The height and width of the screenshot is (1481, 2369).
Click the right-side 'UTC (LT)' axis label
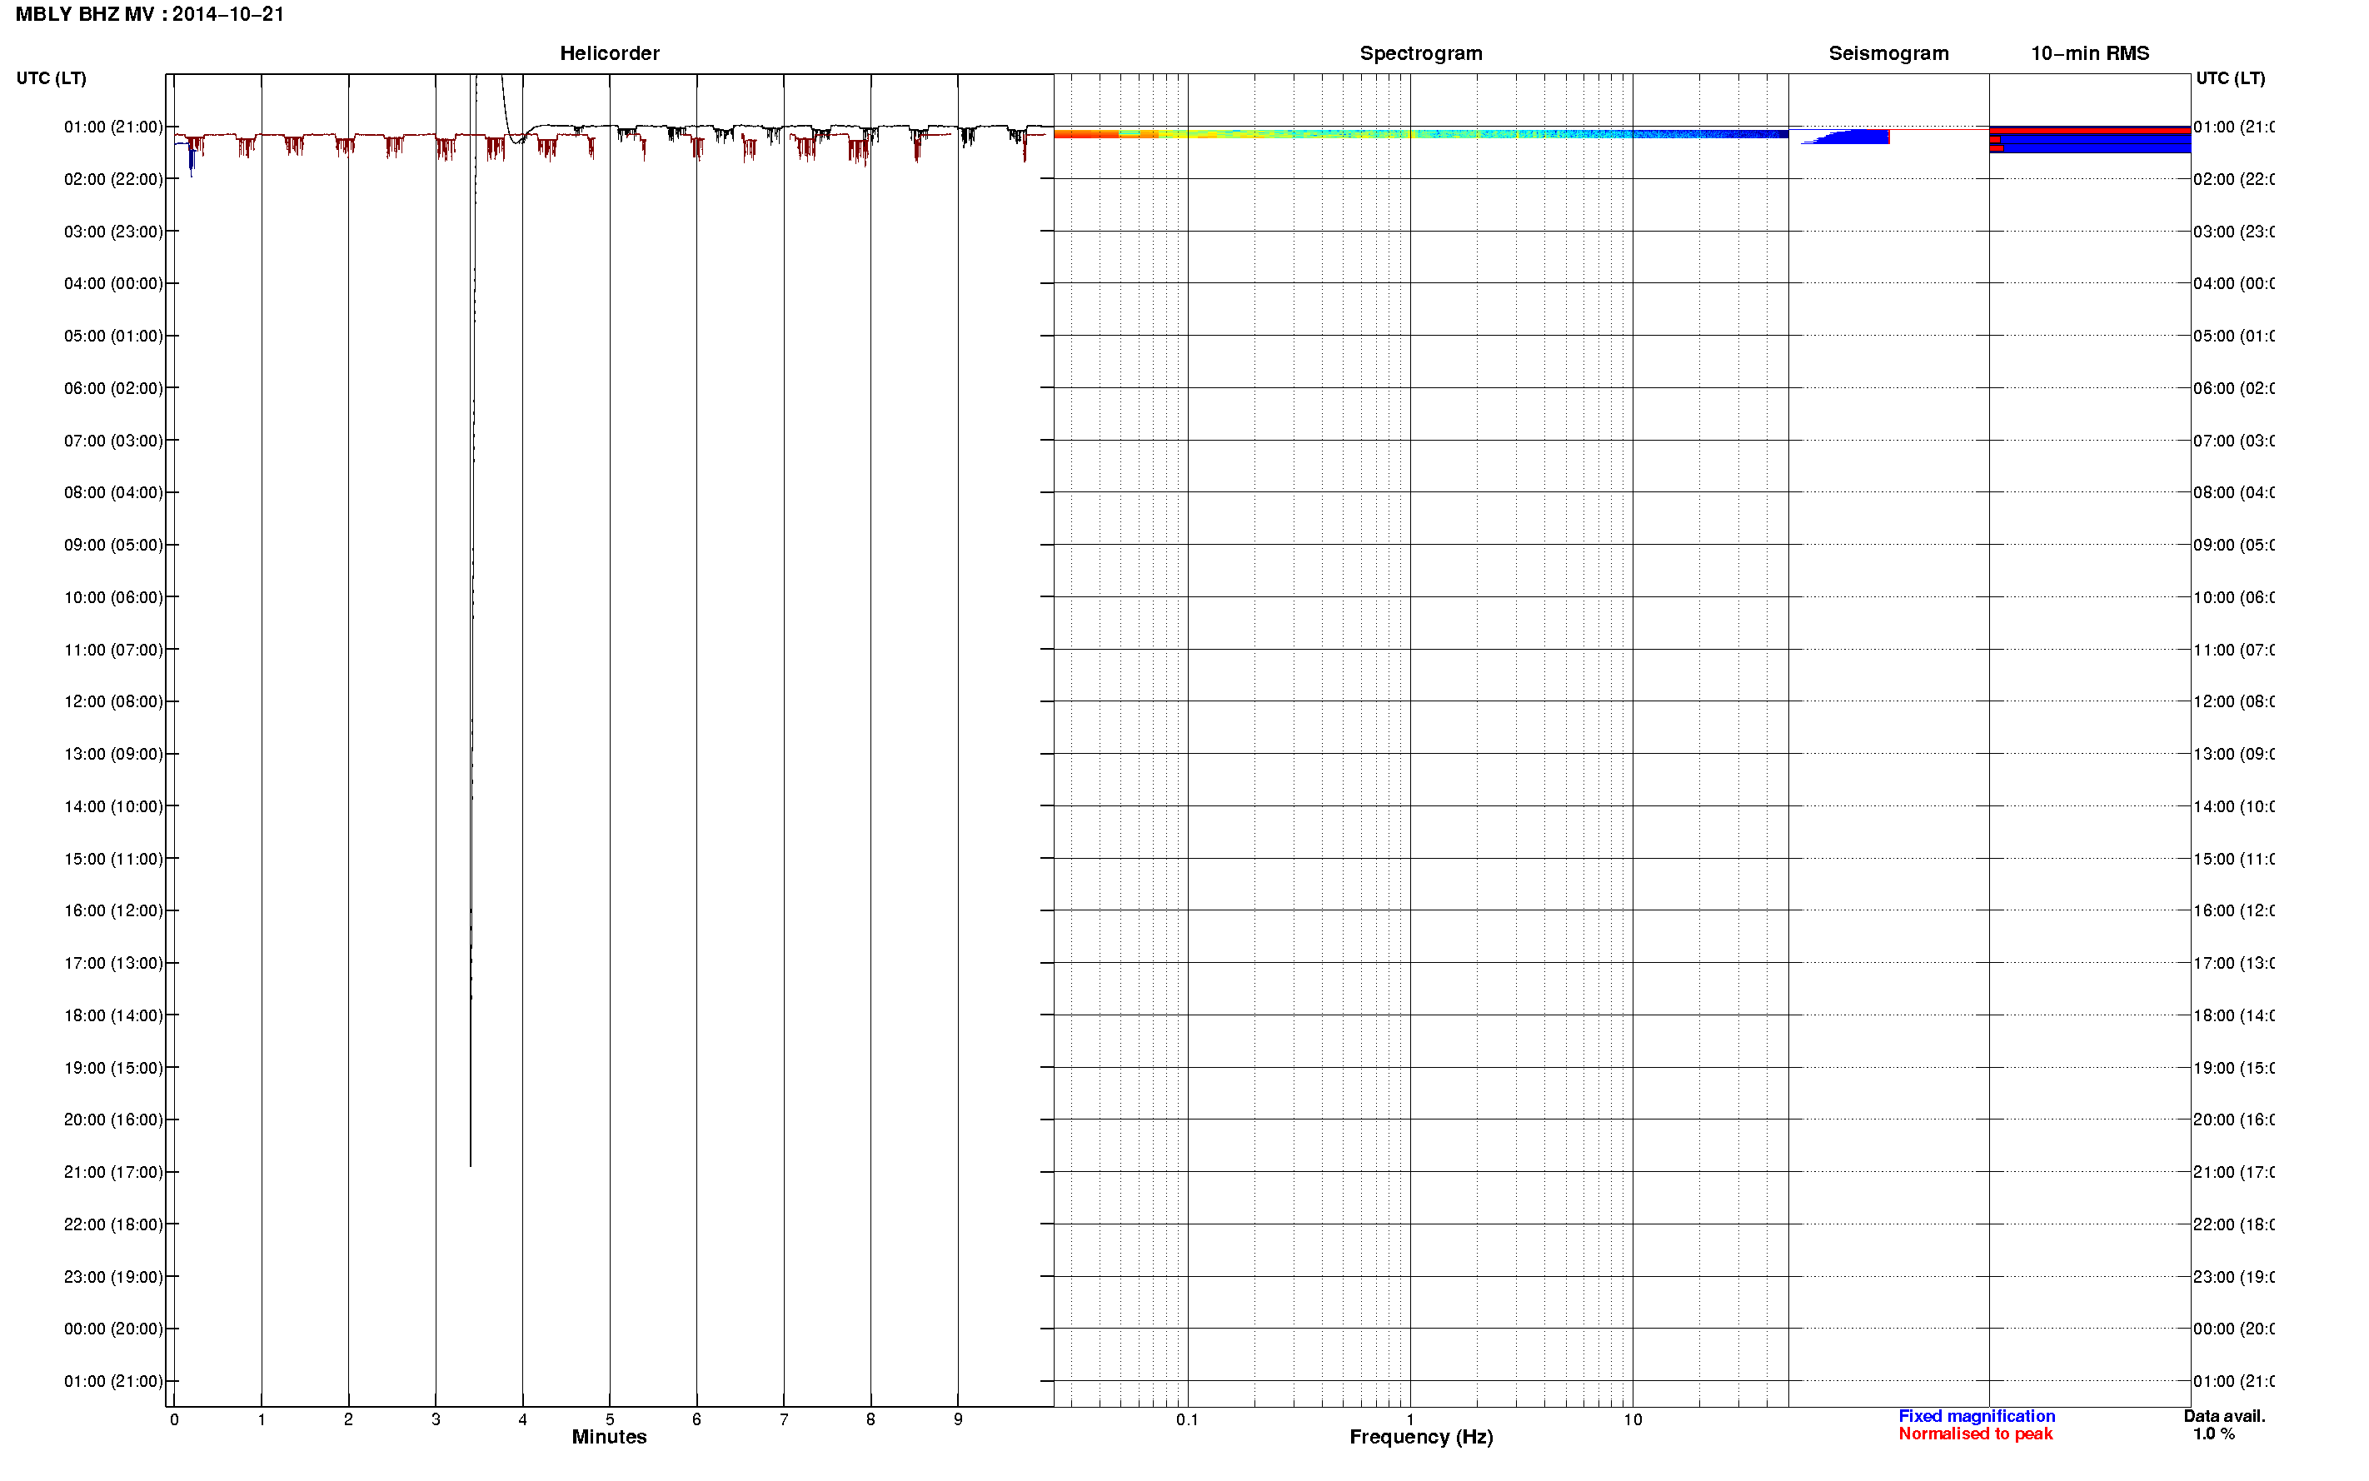[x=2229, y=78]
